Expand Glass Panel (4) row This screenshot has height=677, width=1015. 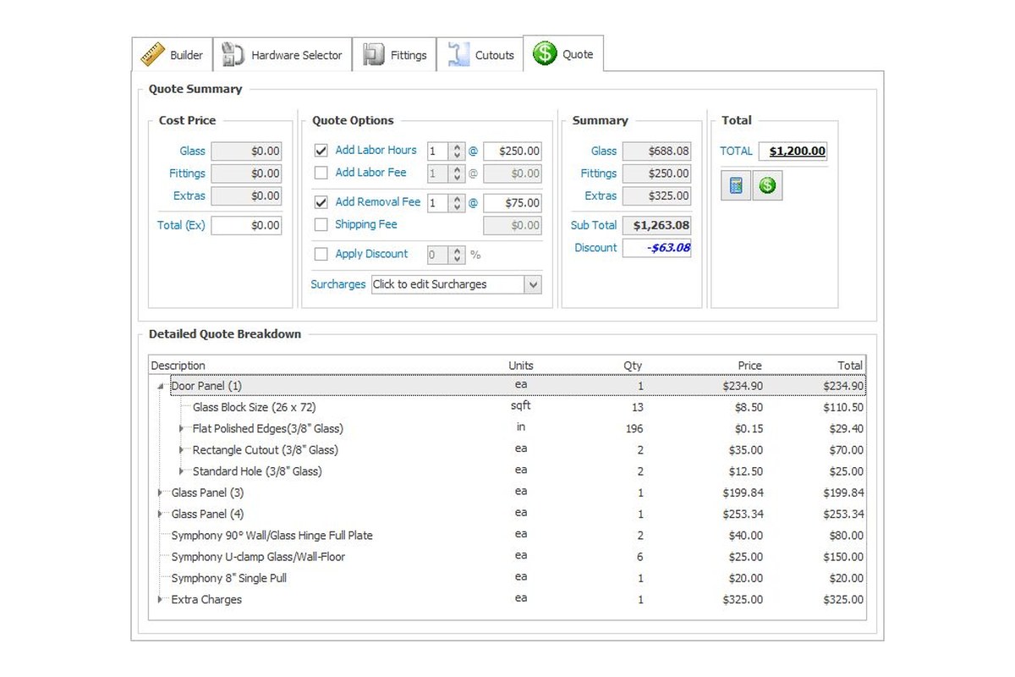[161, 514]
